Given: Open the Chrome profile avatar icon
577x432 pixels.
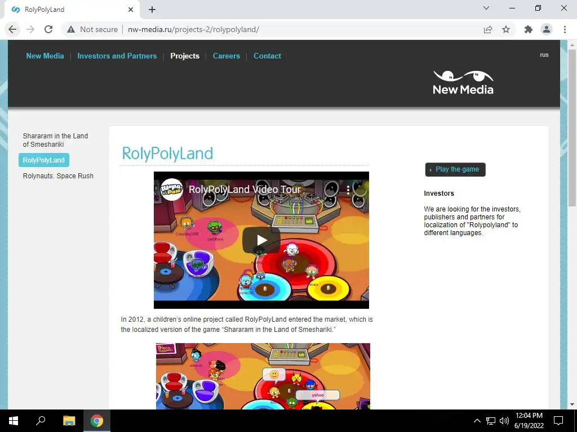Looking at the screenshot, I should click(x=547, y=29).
